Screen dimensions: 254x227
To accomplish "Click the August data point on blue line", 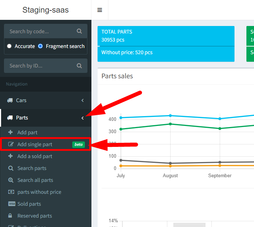I will coord(170,115).
